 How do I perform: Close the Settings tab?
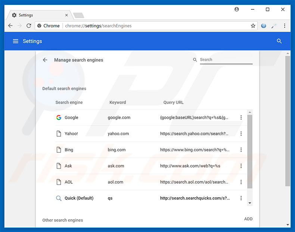coord(66,15)
